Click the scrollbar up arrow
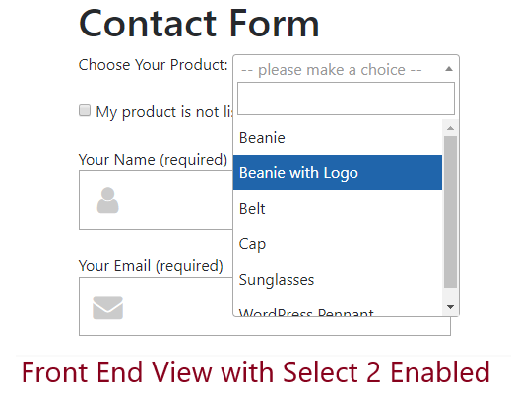The width and height of the screenshot is (512, 398). 450,128
